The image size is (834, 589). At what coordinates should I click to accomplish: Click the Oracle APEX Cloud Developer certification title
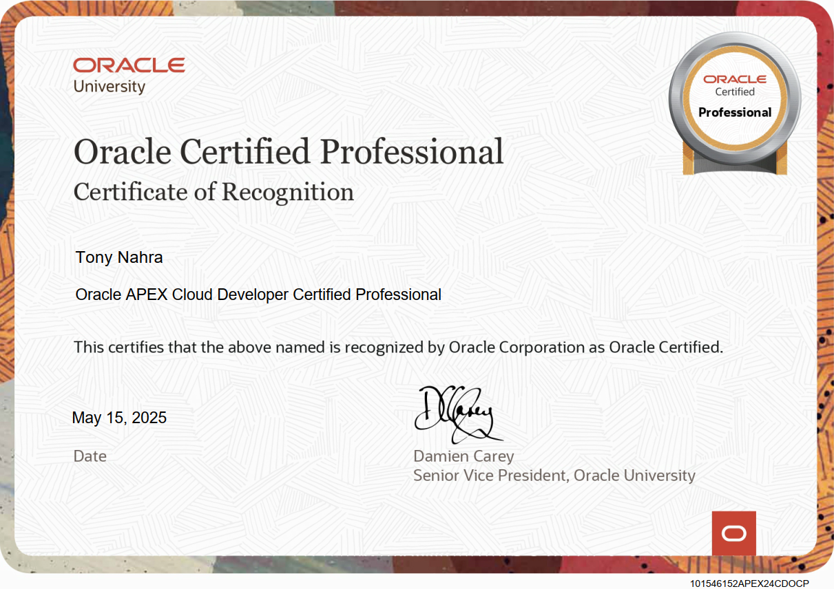(x=258, y=294)
